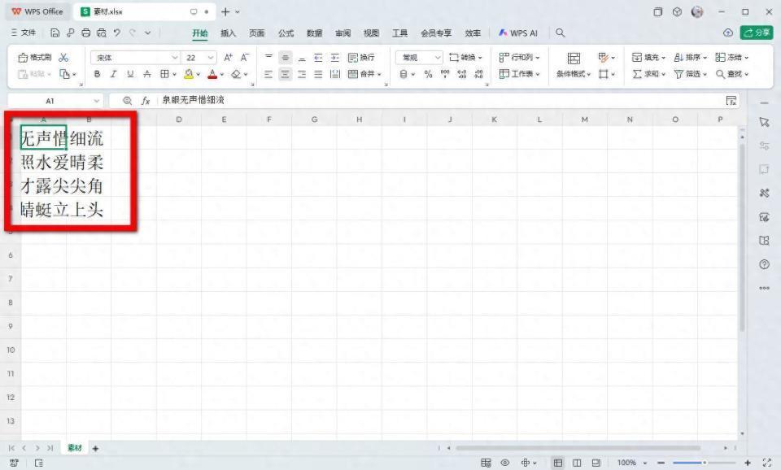Click the WPS AI button
Image resolution: width=781 pixels, height=470 pixels.
[518, 33]
